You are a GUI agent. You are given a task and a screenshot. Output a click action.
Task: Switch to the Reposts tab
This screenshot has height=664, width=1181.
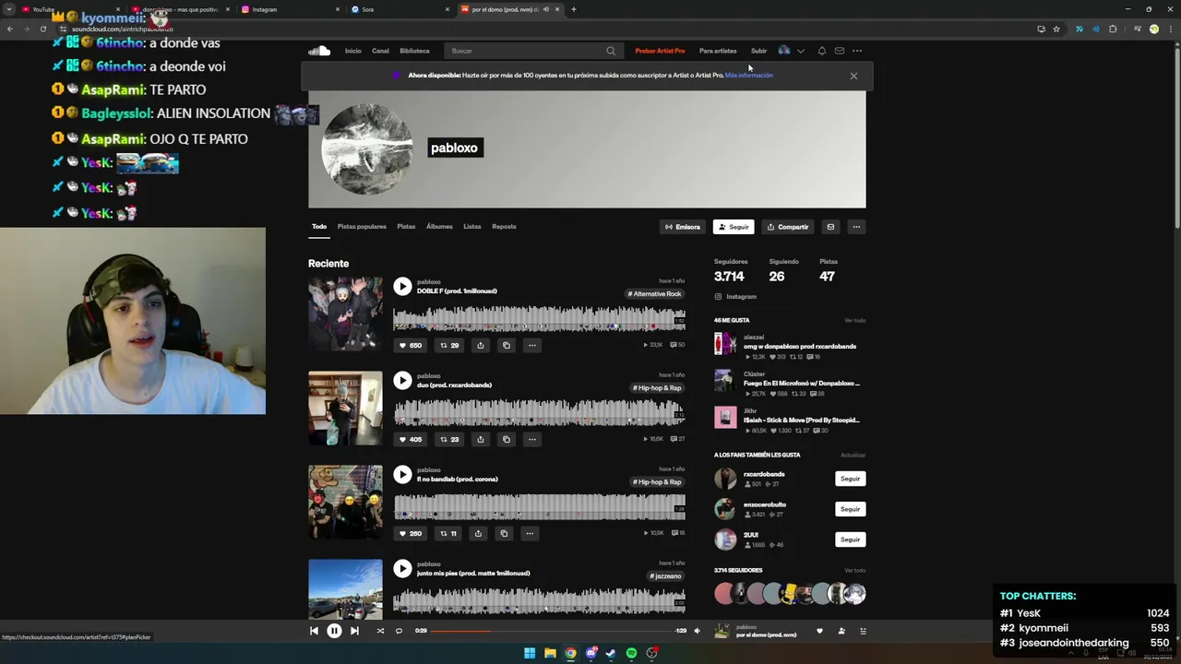pyautogui.click(x=504, y=226)
